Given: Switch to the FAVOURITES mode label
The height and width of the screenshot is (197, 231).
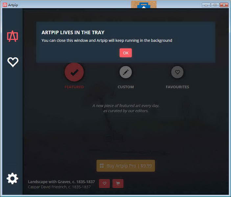Looking at the screenshot, I should [177, 87].
